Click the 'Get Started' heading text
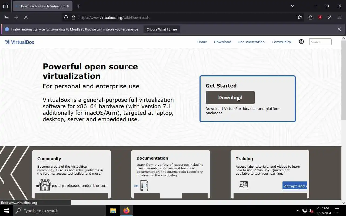Image resolution: width=346 pixels, height=216 pixels. (221, 86)
